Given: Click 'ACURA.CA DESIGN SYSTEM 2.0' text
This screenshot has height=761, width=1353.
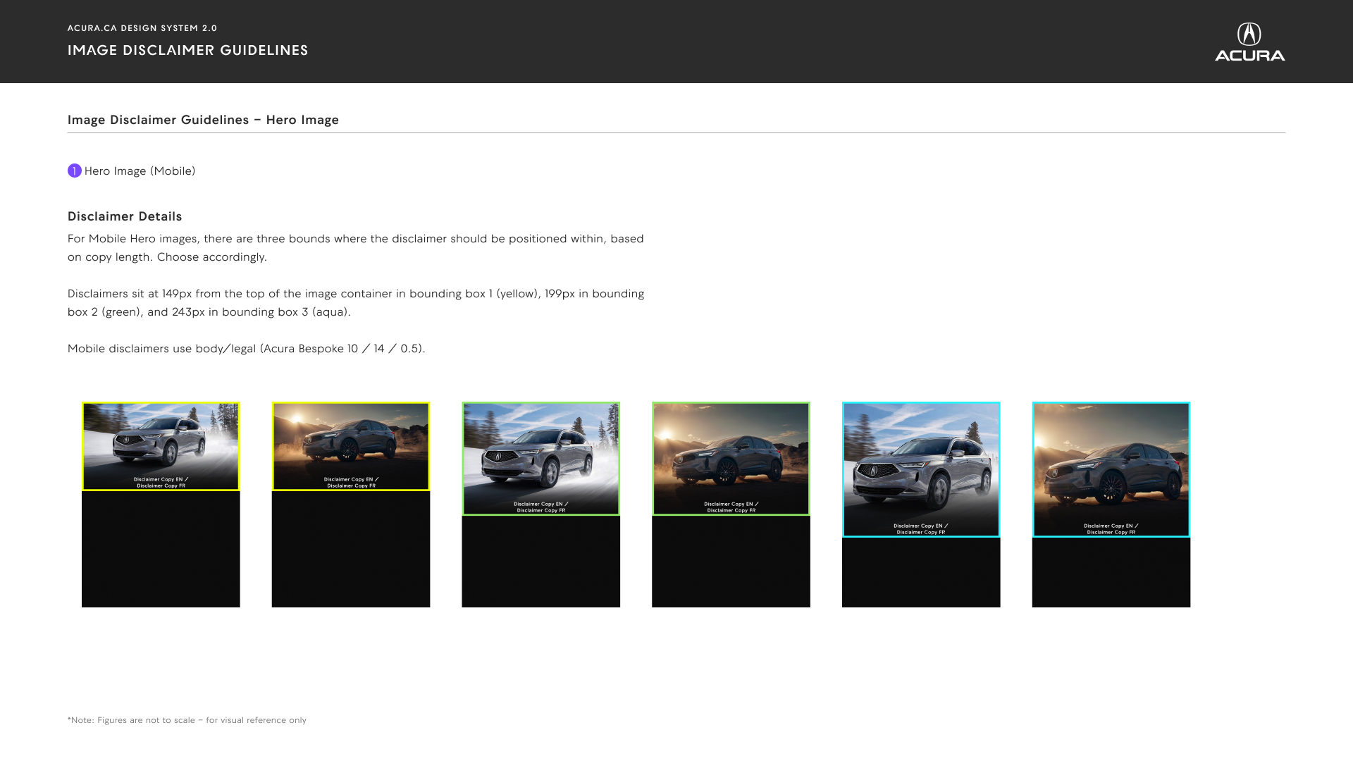Looking at the screenshot, I should (142, 28).
